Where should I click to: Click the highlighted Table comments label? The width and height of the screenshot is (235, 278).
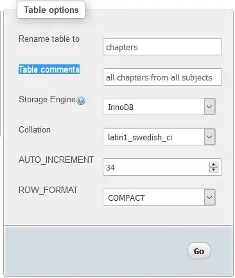49,69
